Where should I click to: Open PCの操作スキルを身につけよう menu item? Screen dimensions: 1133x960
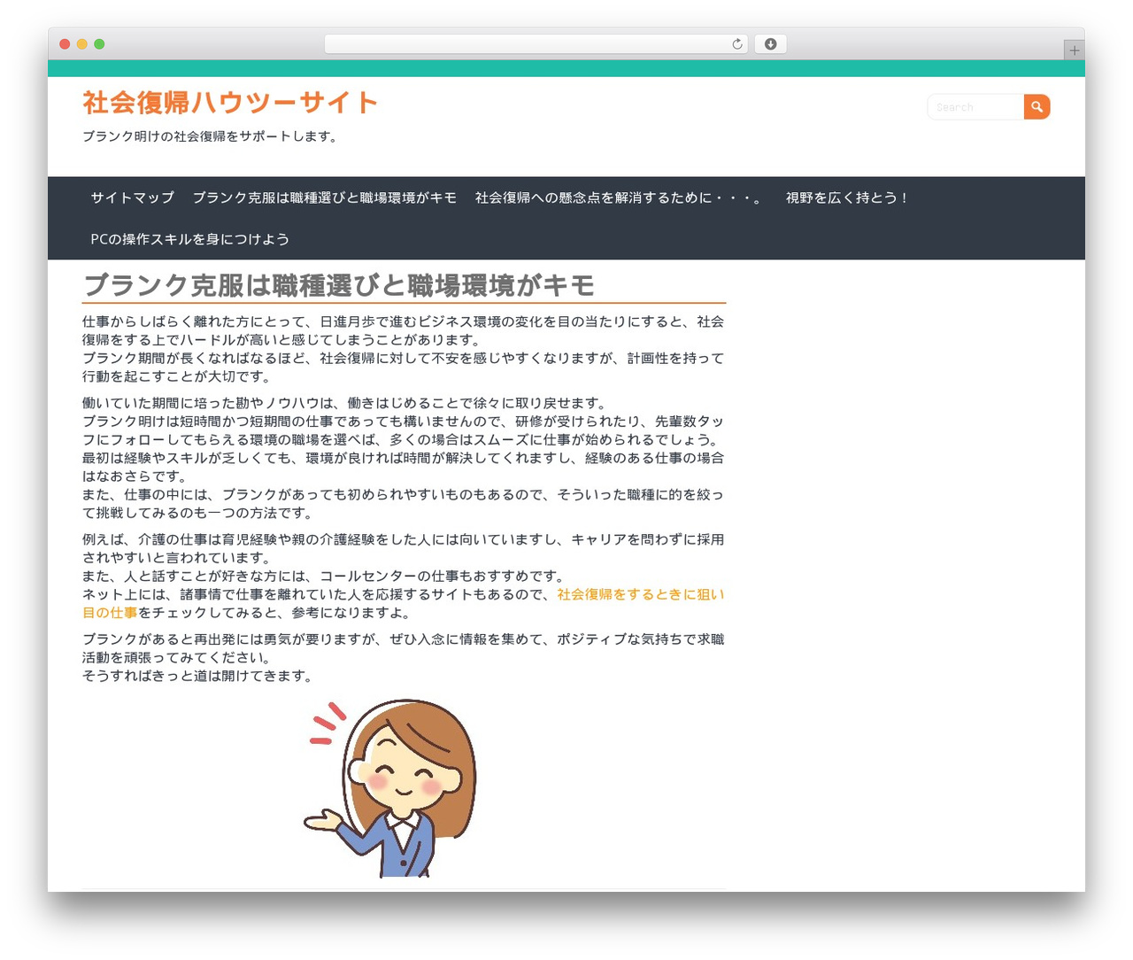pos(190,239)
